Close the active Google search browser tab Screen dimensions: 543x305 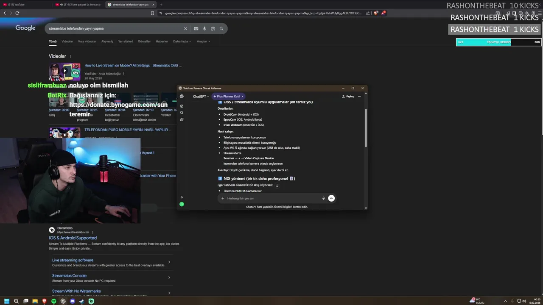coord(154,5)
